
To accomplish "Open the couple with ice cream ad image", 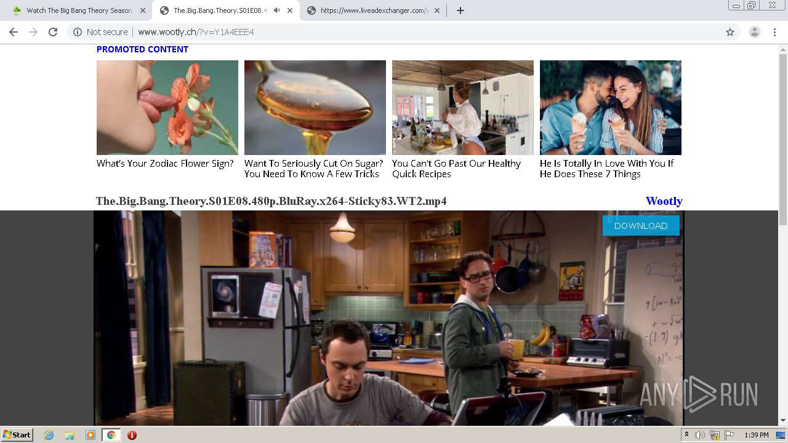I will point(611,108).
